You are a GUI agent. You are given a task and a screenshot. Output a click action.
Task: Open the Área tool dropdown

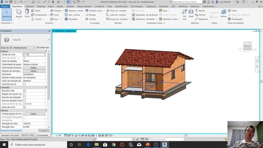coord(168,11)
